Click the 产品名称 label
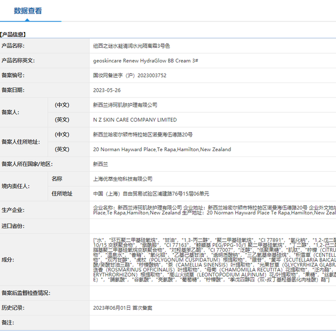The image size is (336, 336). (13, 46)
